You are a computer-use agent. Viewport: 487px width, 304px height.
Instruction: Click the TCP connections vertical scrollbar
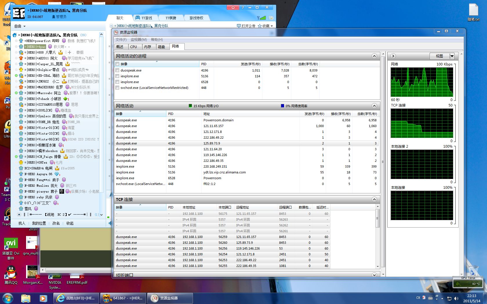pyautogui.click(x=377, y=237)
